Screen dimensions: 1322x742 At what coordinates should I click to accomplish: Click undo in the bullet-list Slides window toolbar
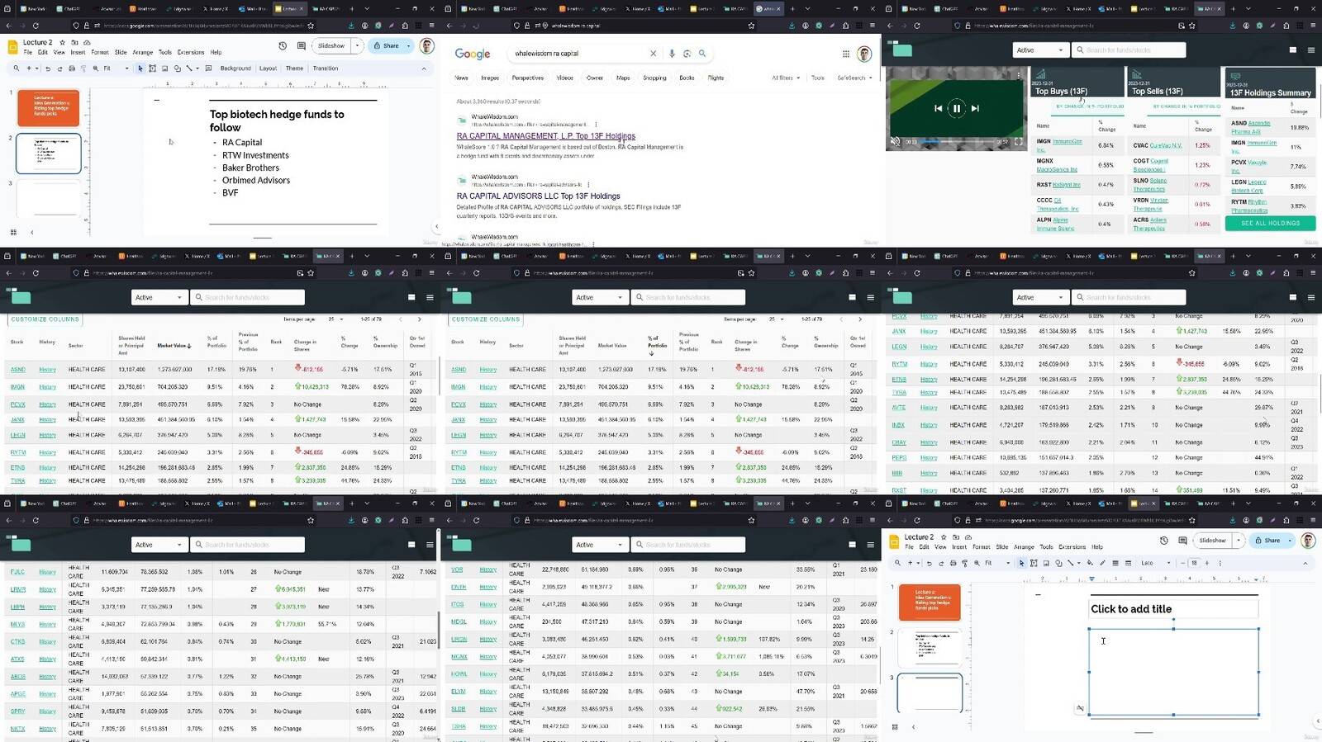pyautogui.click(x=48, y=69)
